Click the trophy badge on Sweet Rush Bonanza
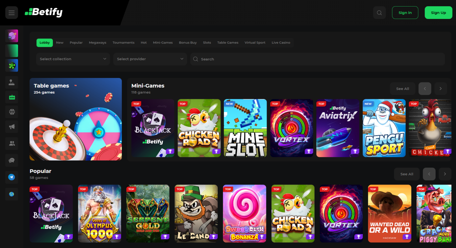This screenshot has width=456, height=248. (x=262, y=237)
